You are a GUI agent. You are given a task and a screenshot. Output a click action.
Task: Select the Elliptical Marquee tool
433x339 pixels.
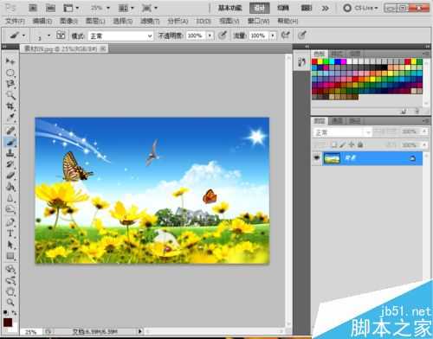pyautogui.click(x=10, y=73)
